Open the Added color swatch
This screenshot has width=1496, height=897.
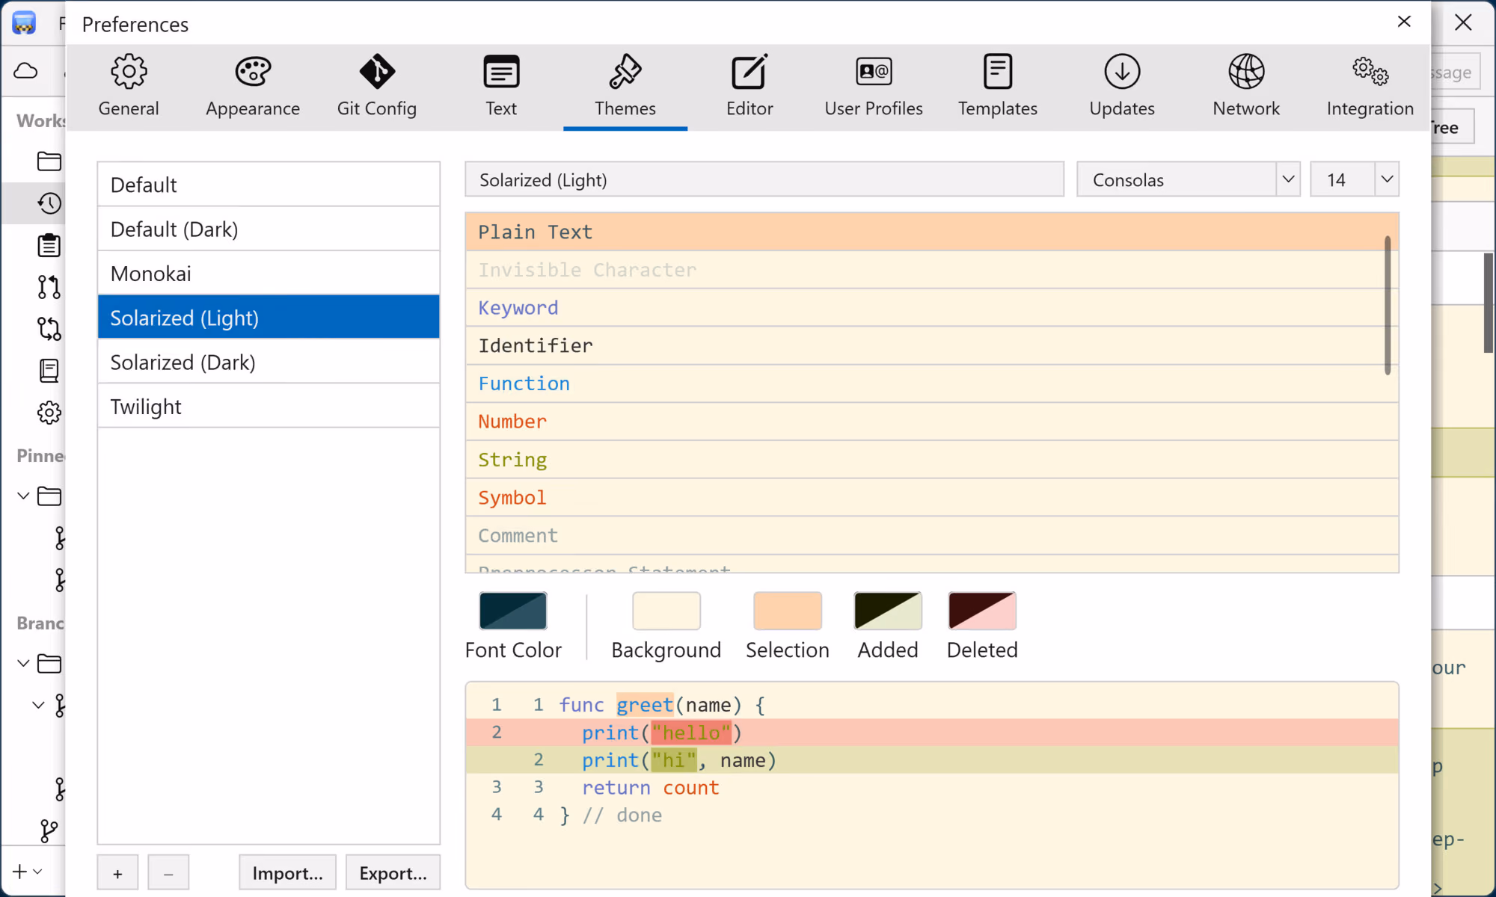pyautogui.click(x=888, y=611)
